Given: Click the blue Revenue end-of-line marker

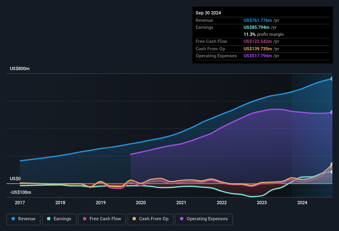Looking at the screenshot, I should (332, 79).
